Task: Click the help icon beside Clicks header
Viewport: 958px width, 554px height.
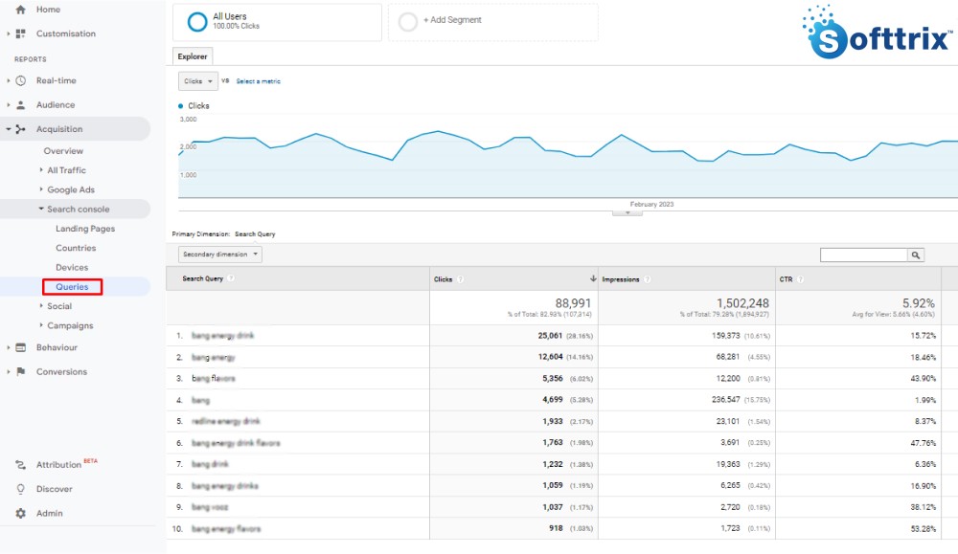Action: pyautogui.click(x=460, y=279)
